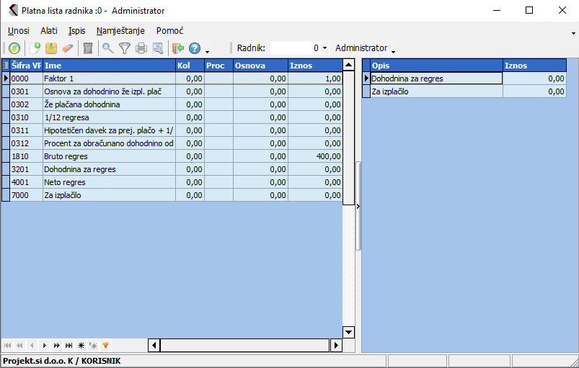Open the calculator tool icon
This screenshot has height=368, width=579.
(88, 48)
